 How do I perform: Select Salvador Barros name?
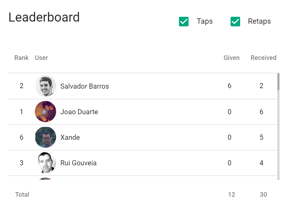(85, 86)
